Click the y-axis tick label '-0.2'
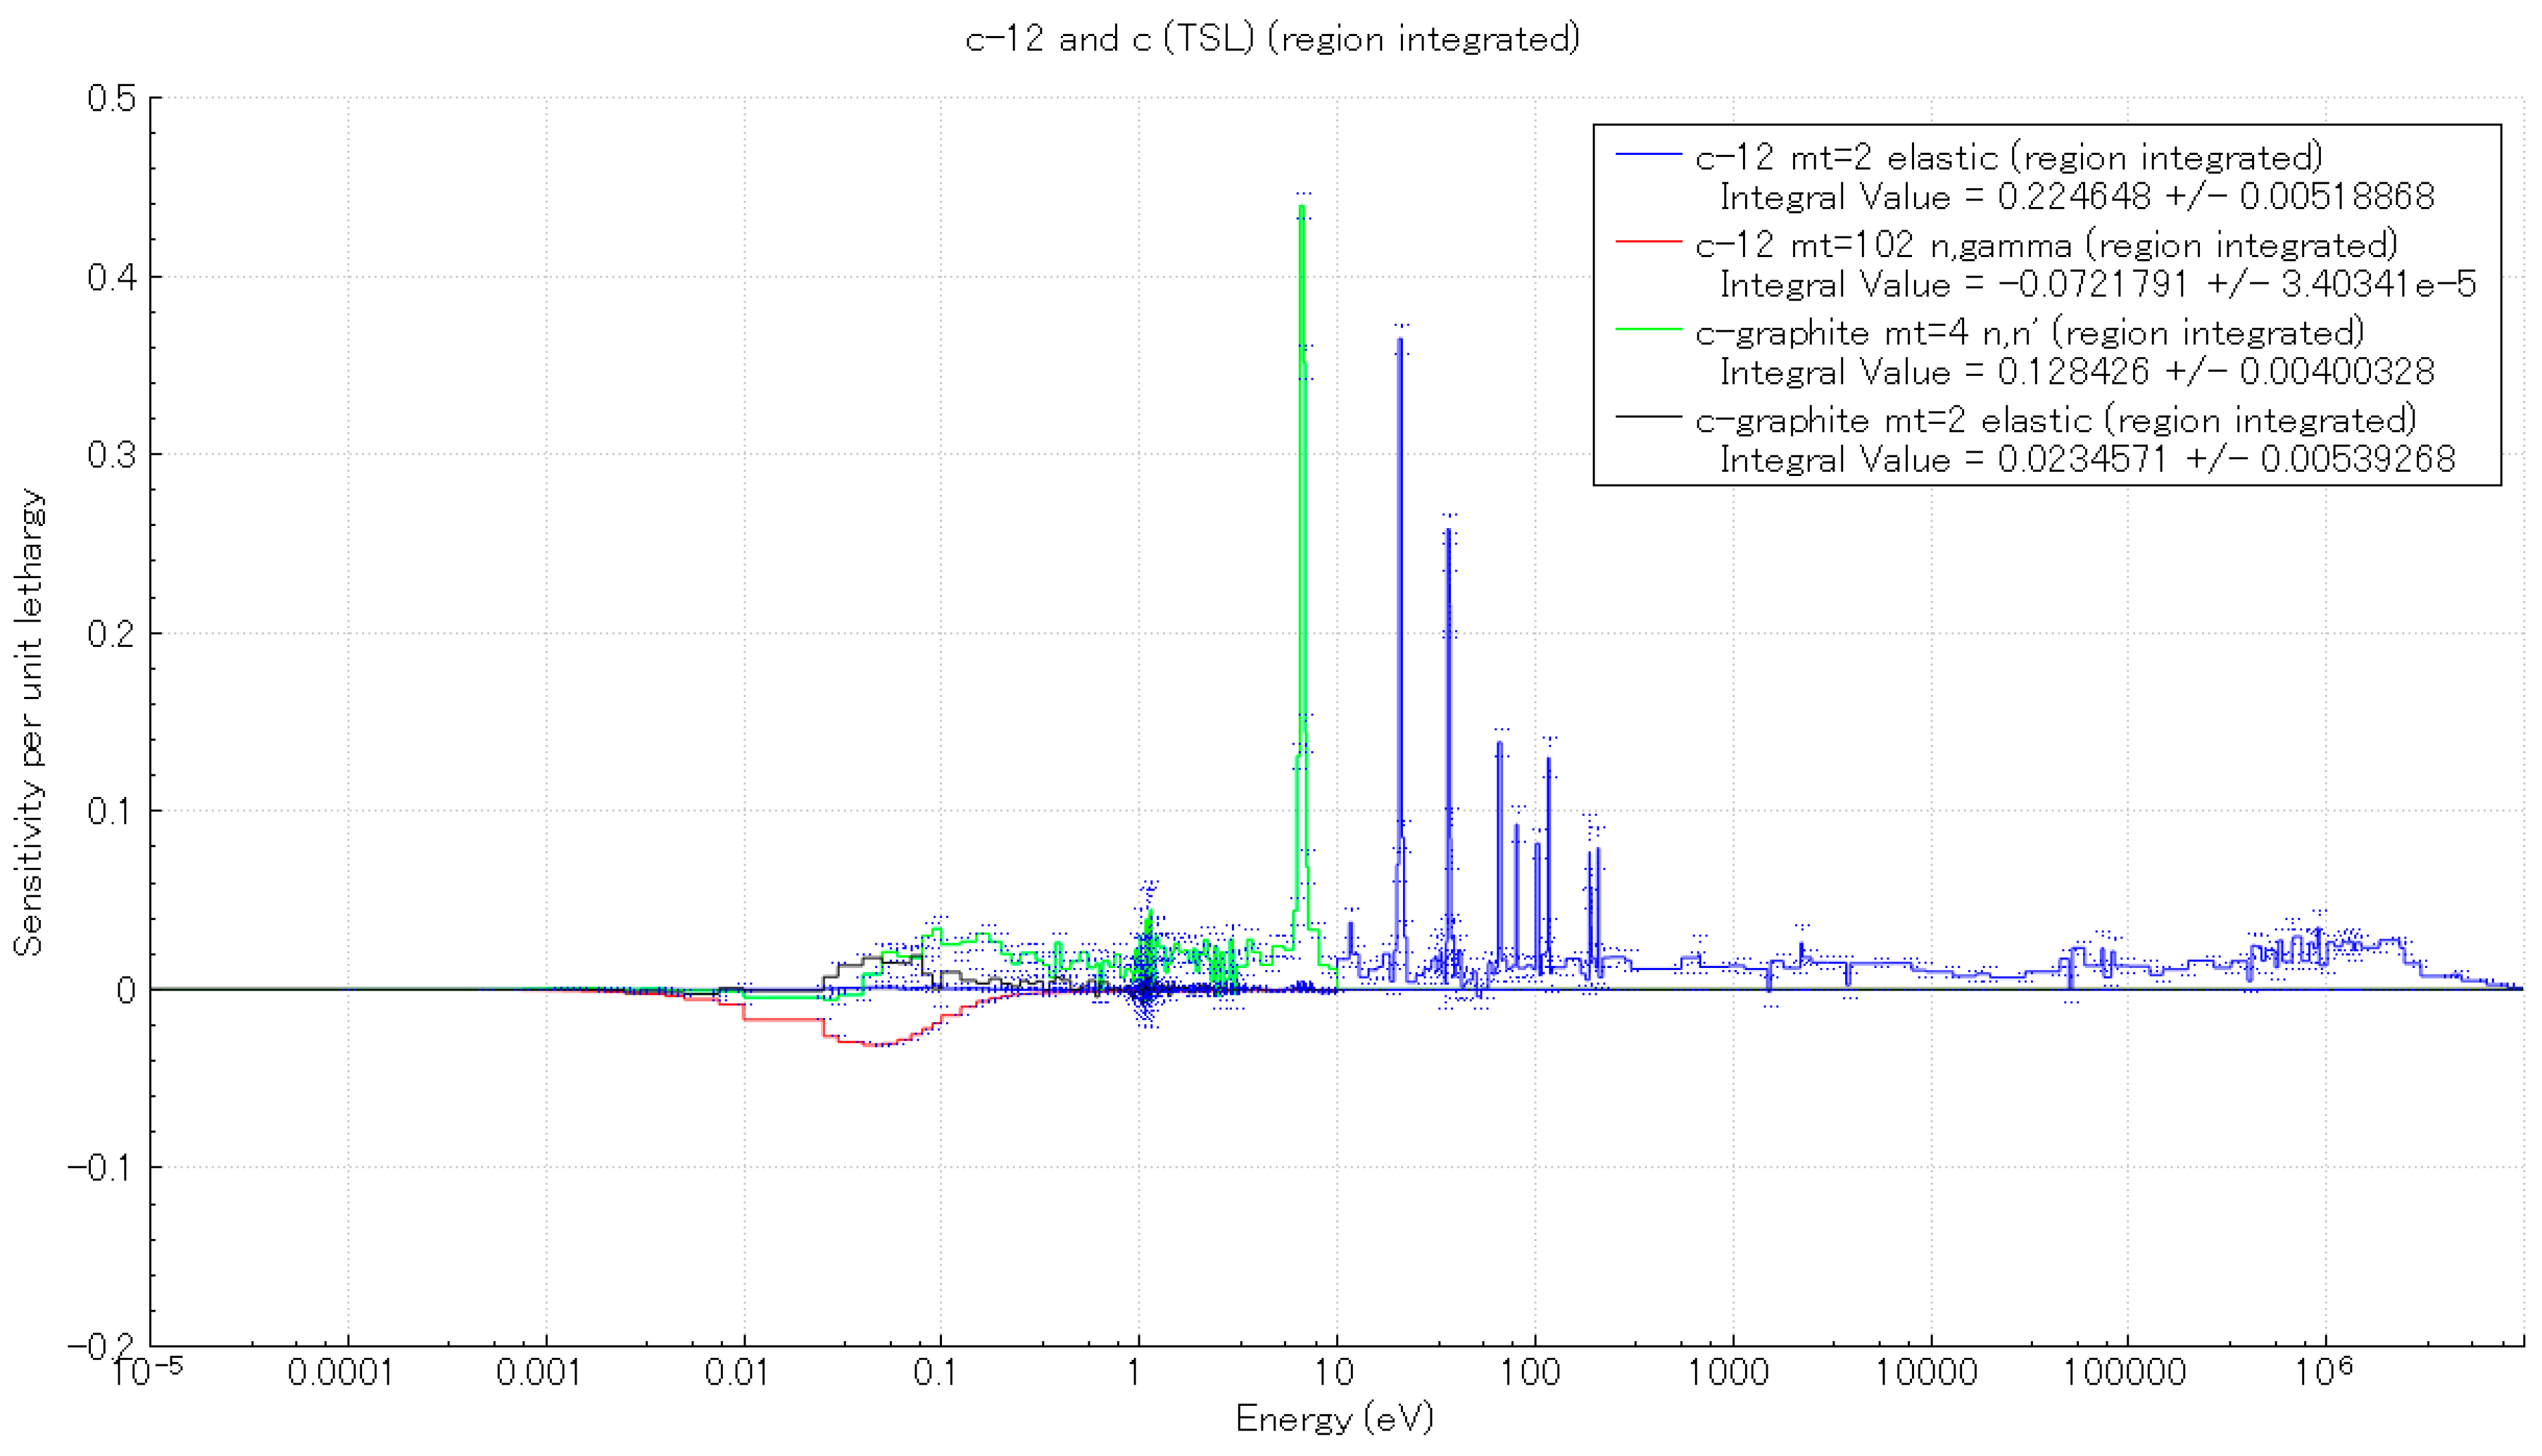This screenshot has height=1456, width=2542. pos(101,1347)
